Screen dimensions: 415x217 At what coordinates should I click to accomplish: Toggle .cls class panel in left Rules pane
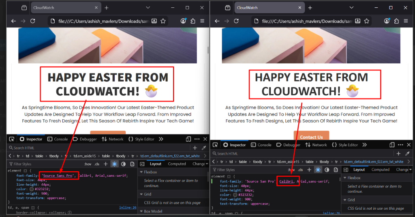(97, 164)
